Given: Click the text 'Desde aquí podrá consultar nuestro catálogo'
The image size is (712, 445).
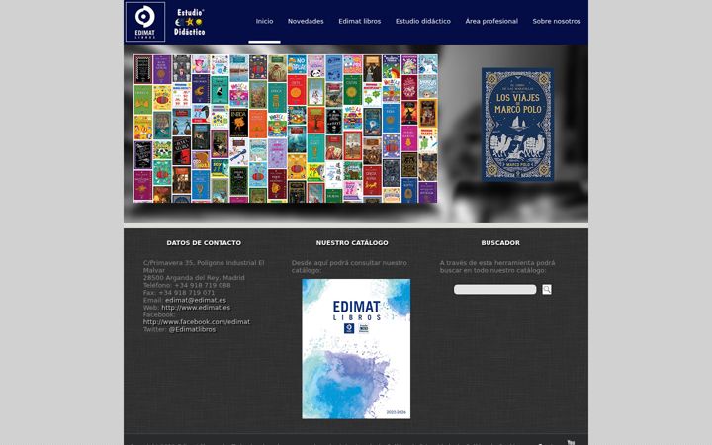Looking at the screenshot, I should [x=349, y=266].
